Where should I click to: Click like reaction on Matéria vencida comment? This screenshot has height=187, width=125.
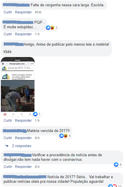[62, 136]
